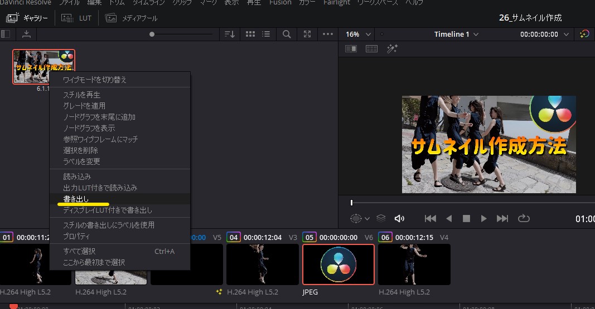Choose スチルを再生 in context menu

(x=120, y=95)
